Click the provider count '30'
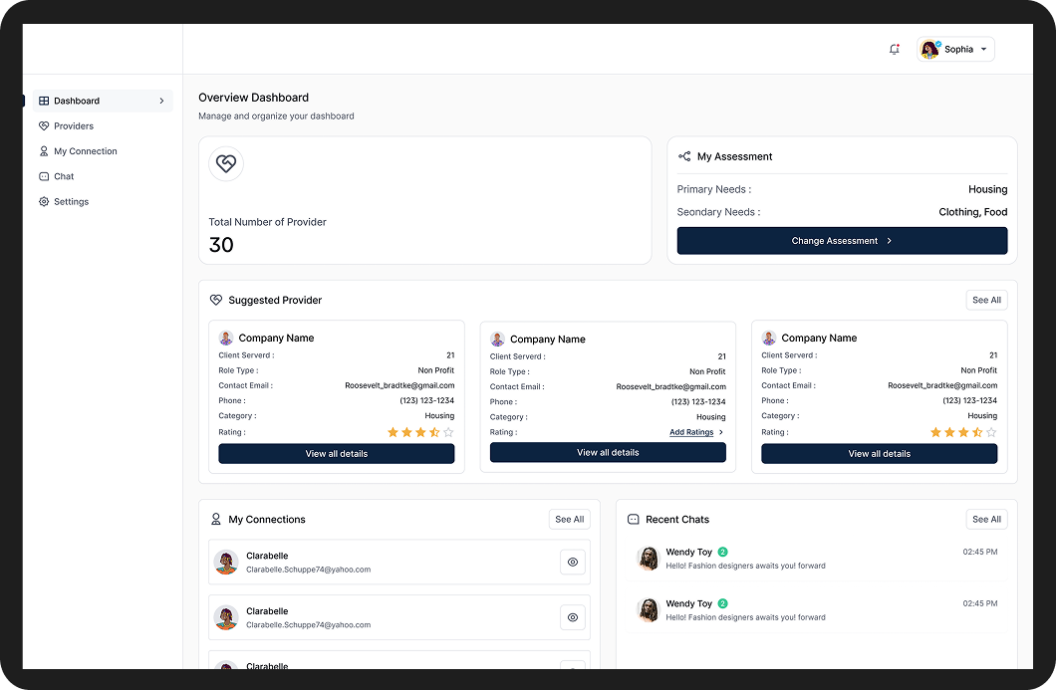1056x690 pixels. pos(221,245)
